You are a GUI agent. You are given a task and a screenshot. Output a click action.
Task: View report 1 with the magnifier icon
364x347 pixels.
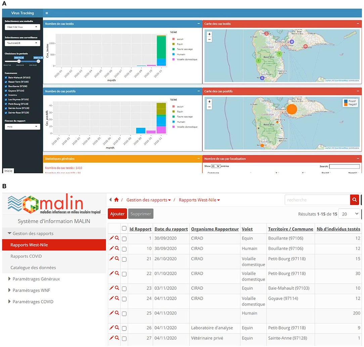coord(117,238)
